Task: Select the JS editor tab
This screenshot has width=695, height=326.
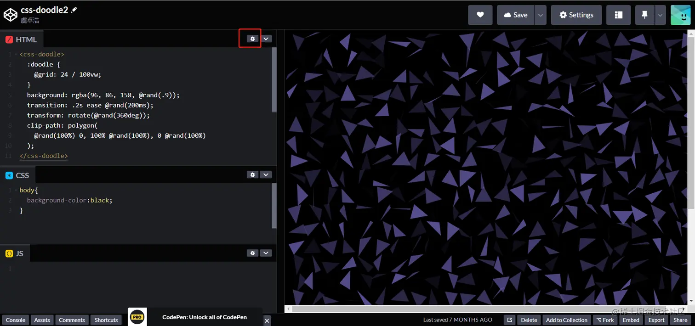Action: 15,253
